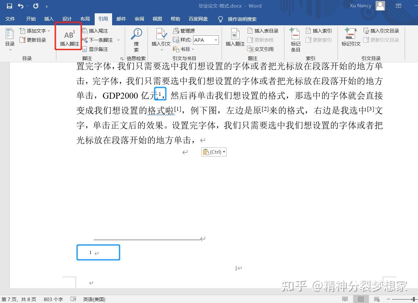Image resolution: width=418 pixels, height=303 pixels.
Task: Select the 引用 tab
Action: coord(103,19)
